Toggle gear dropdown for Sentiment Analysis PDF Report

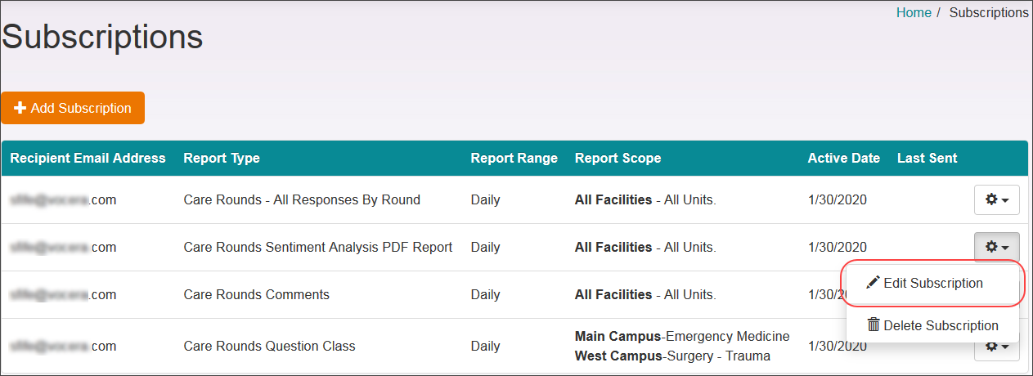click(x=996, y=247)
